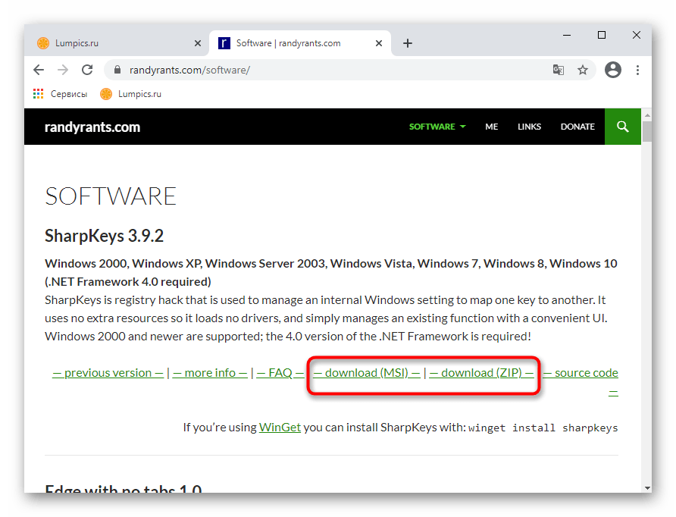This screenshot has width=676, height=517.
Task: Click the padlock site info icon
Action: click(117, 70)
